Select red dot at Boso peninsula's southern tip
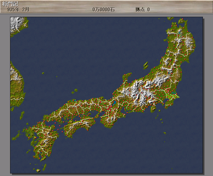213x176 pixels. [166, 107]
